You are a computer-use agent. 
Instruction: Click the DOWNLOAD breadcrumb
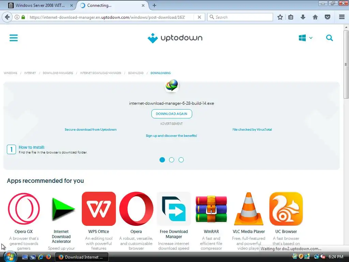click(x=136, y=73)
